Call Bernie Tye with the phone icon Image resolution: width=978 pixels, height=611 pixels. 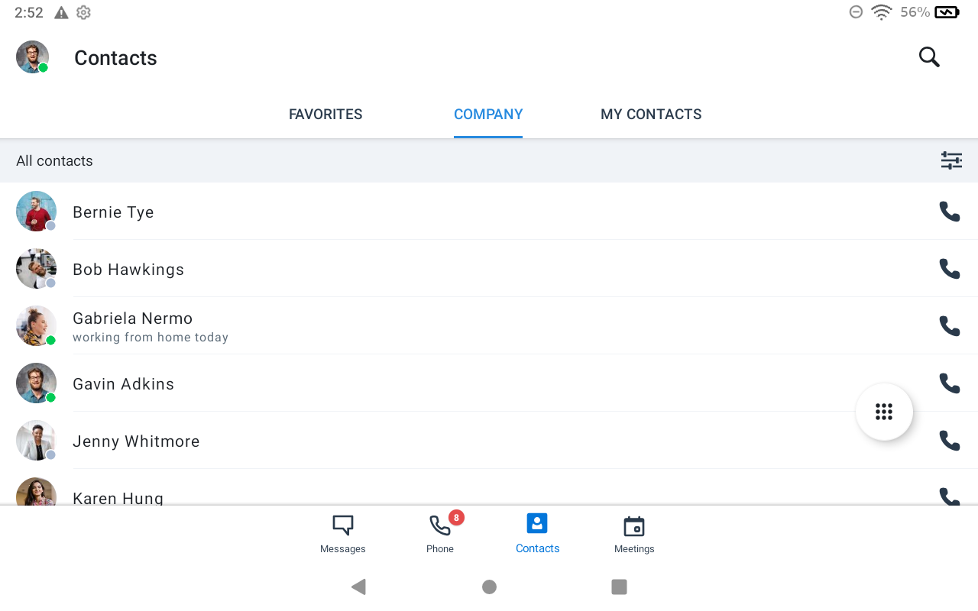949,212
